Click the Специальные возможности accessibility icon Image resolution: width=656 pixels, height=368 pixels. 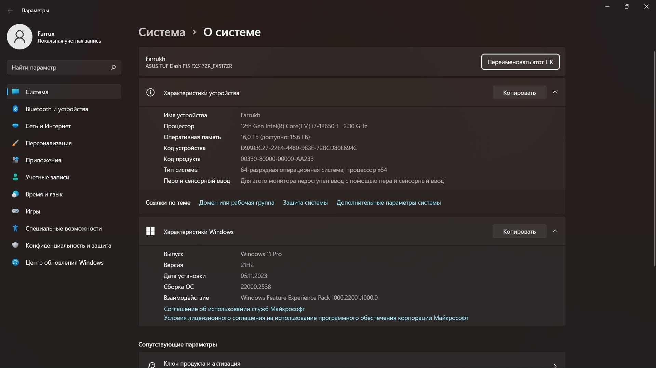[x=15, y=228]
